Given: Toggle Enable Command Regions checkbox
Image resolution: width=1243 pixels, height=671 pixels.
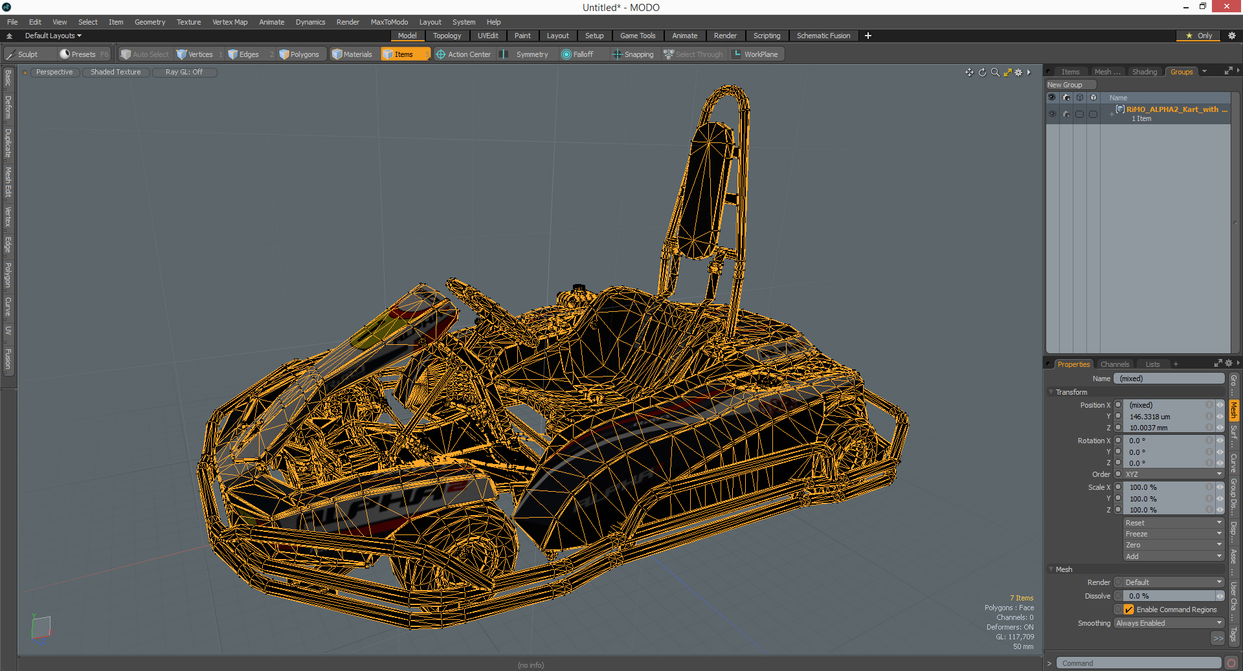Looking at the screenshot, I should pyautogui.click(x=1129, y=610).
